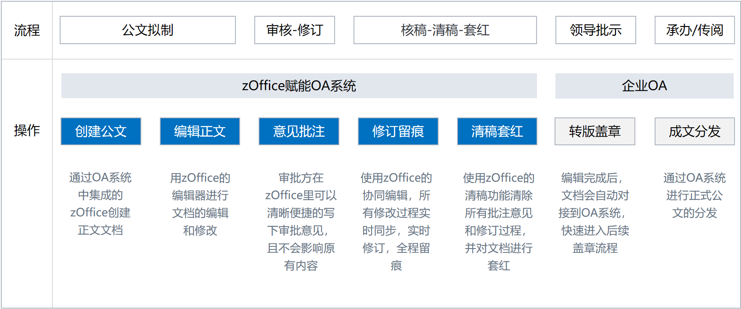Select the gray 成文分发 button
The image size is (741, 309).
[x=695, y=131]
